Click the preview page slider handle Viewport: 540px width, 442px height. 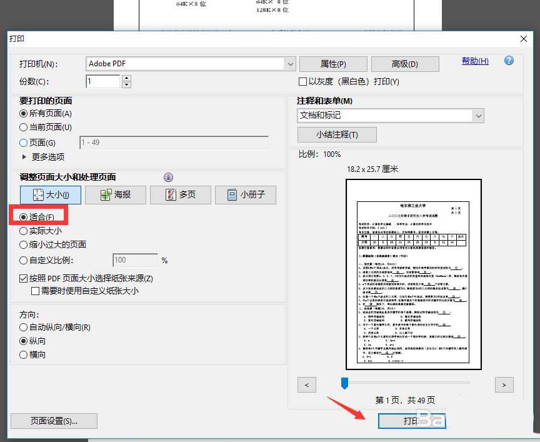(x=344, y=383)
